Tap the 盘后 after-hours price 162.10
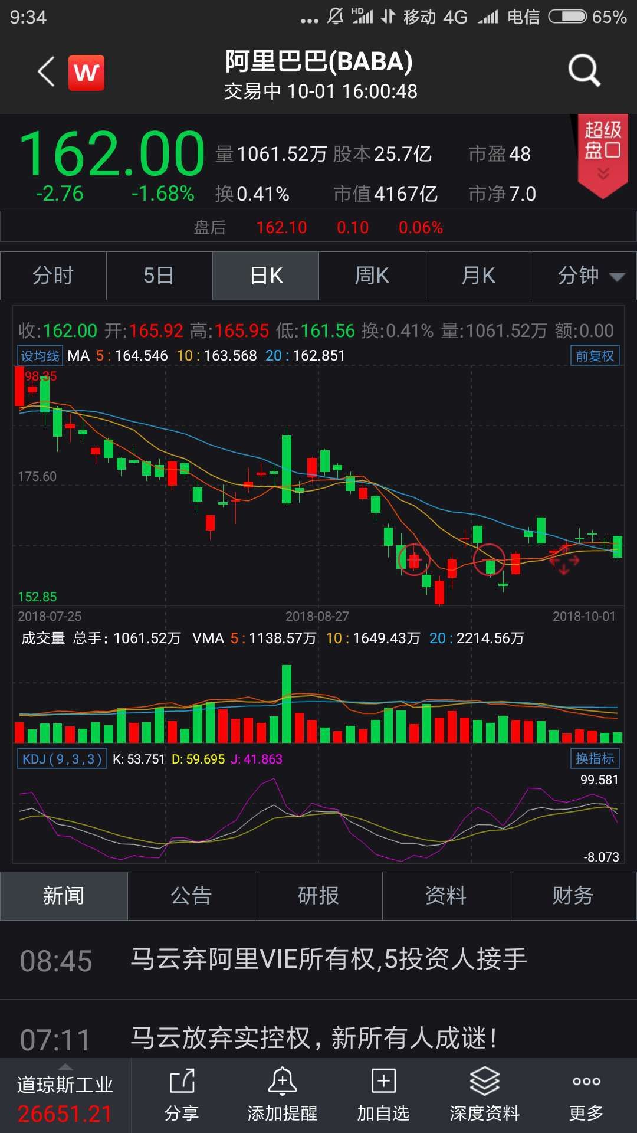This screenshot has height=1133, width=637. pyautogui.click(x=281, y=228)
